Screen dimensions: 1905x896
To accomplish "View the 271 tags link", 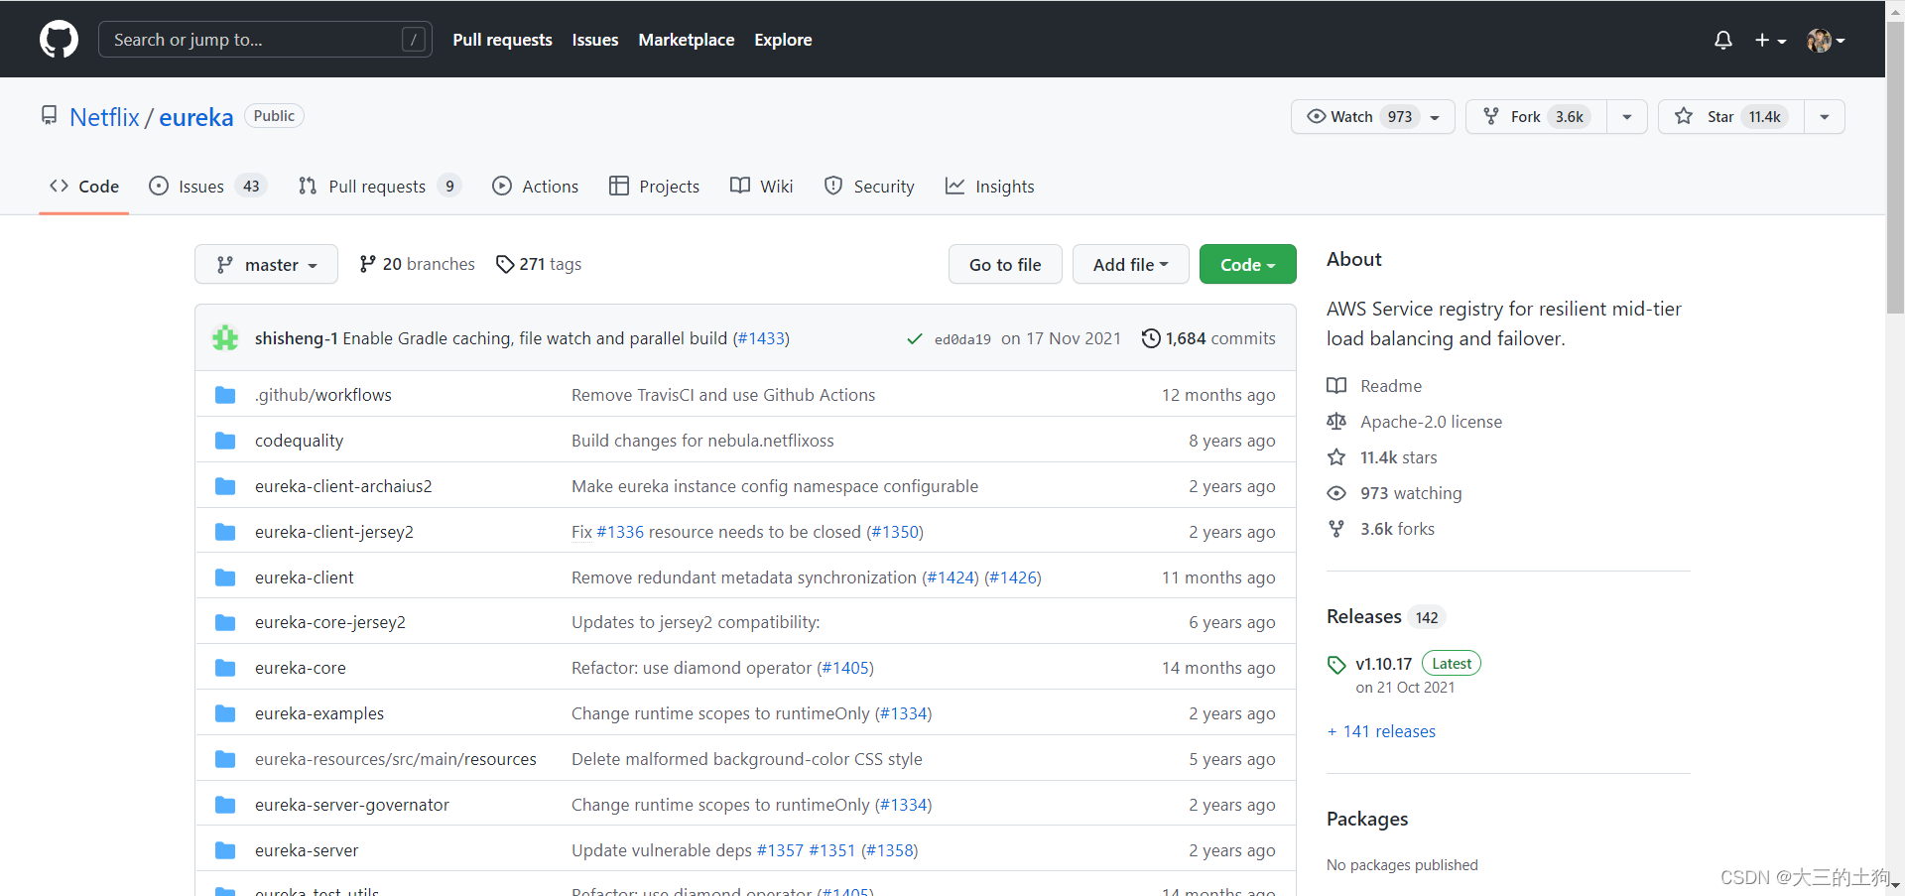I will (539, 264).
